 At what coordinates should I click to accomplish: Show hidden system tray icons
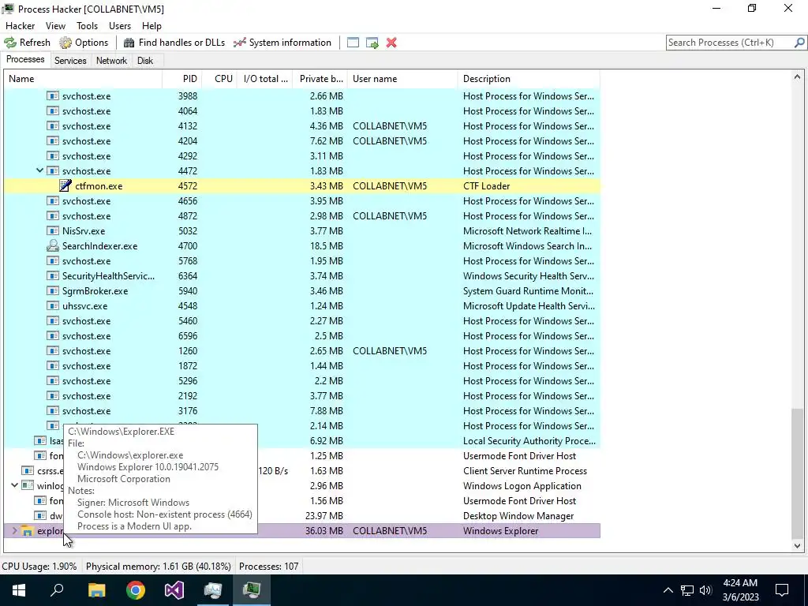point(668,590)
